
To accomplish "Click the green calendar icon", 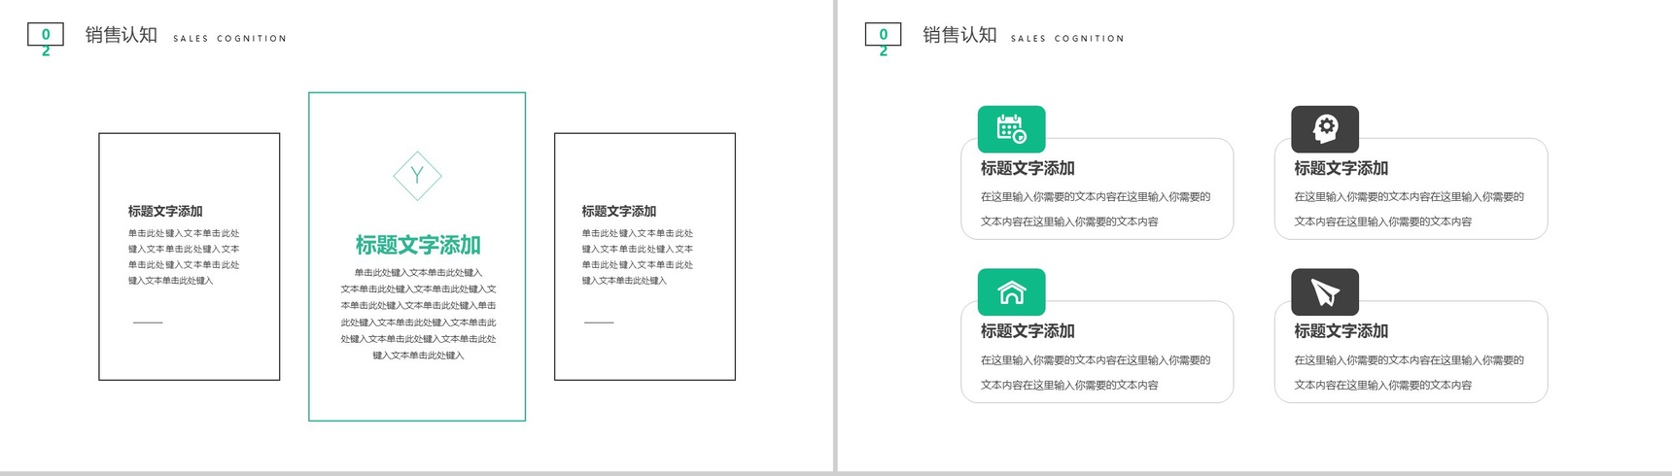I will click(x=1011, y=129).
